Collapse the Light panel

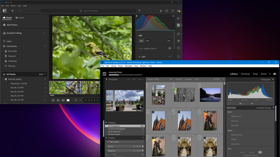pyautogui.click(x=139, y=57)
